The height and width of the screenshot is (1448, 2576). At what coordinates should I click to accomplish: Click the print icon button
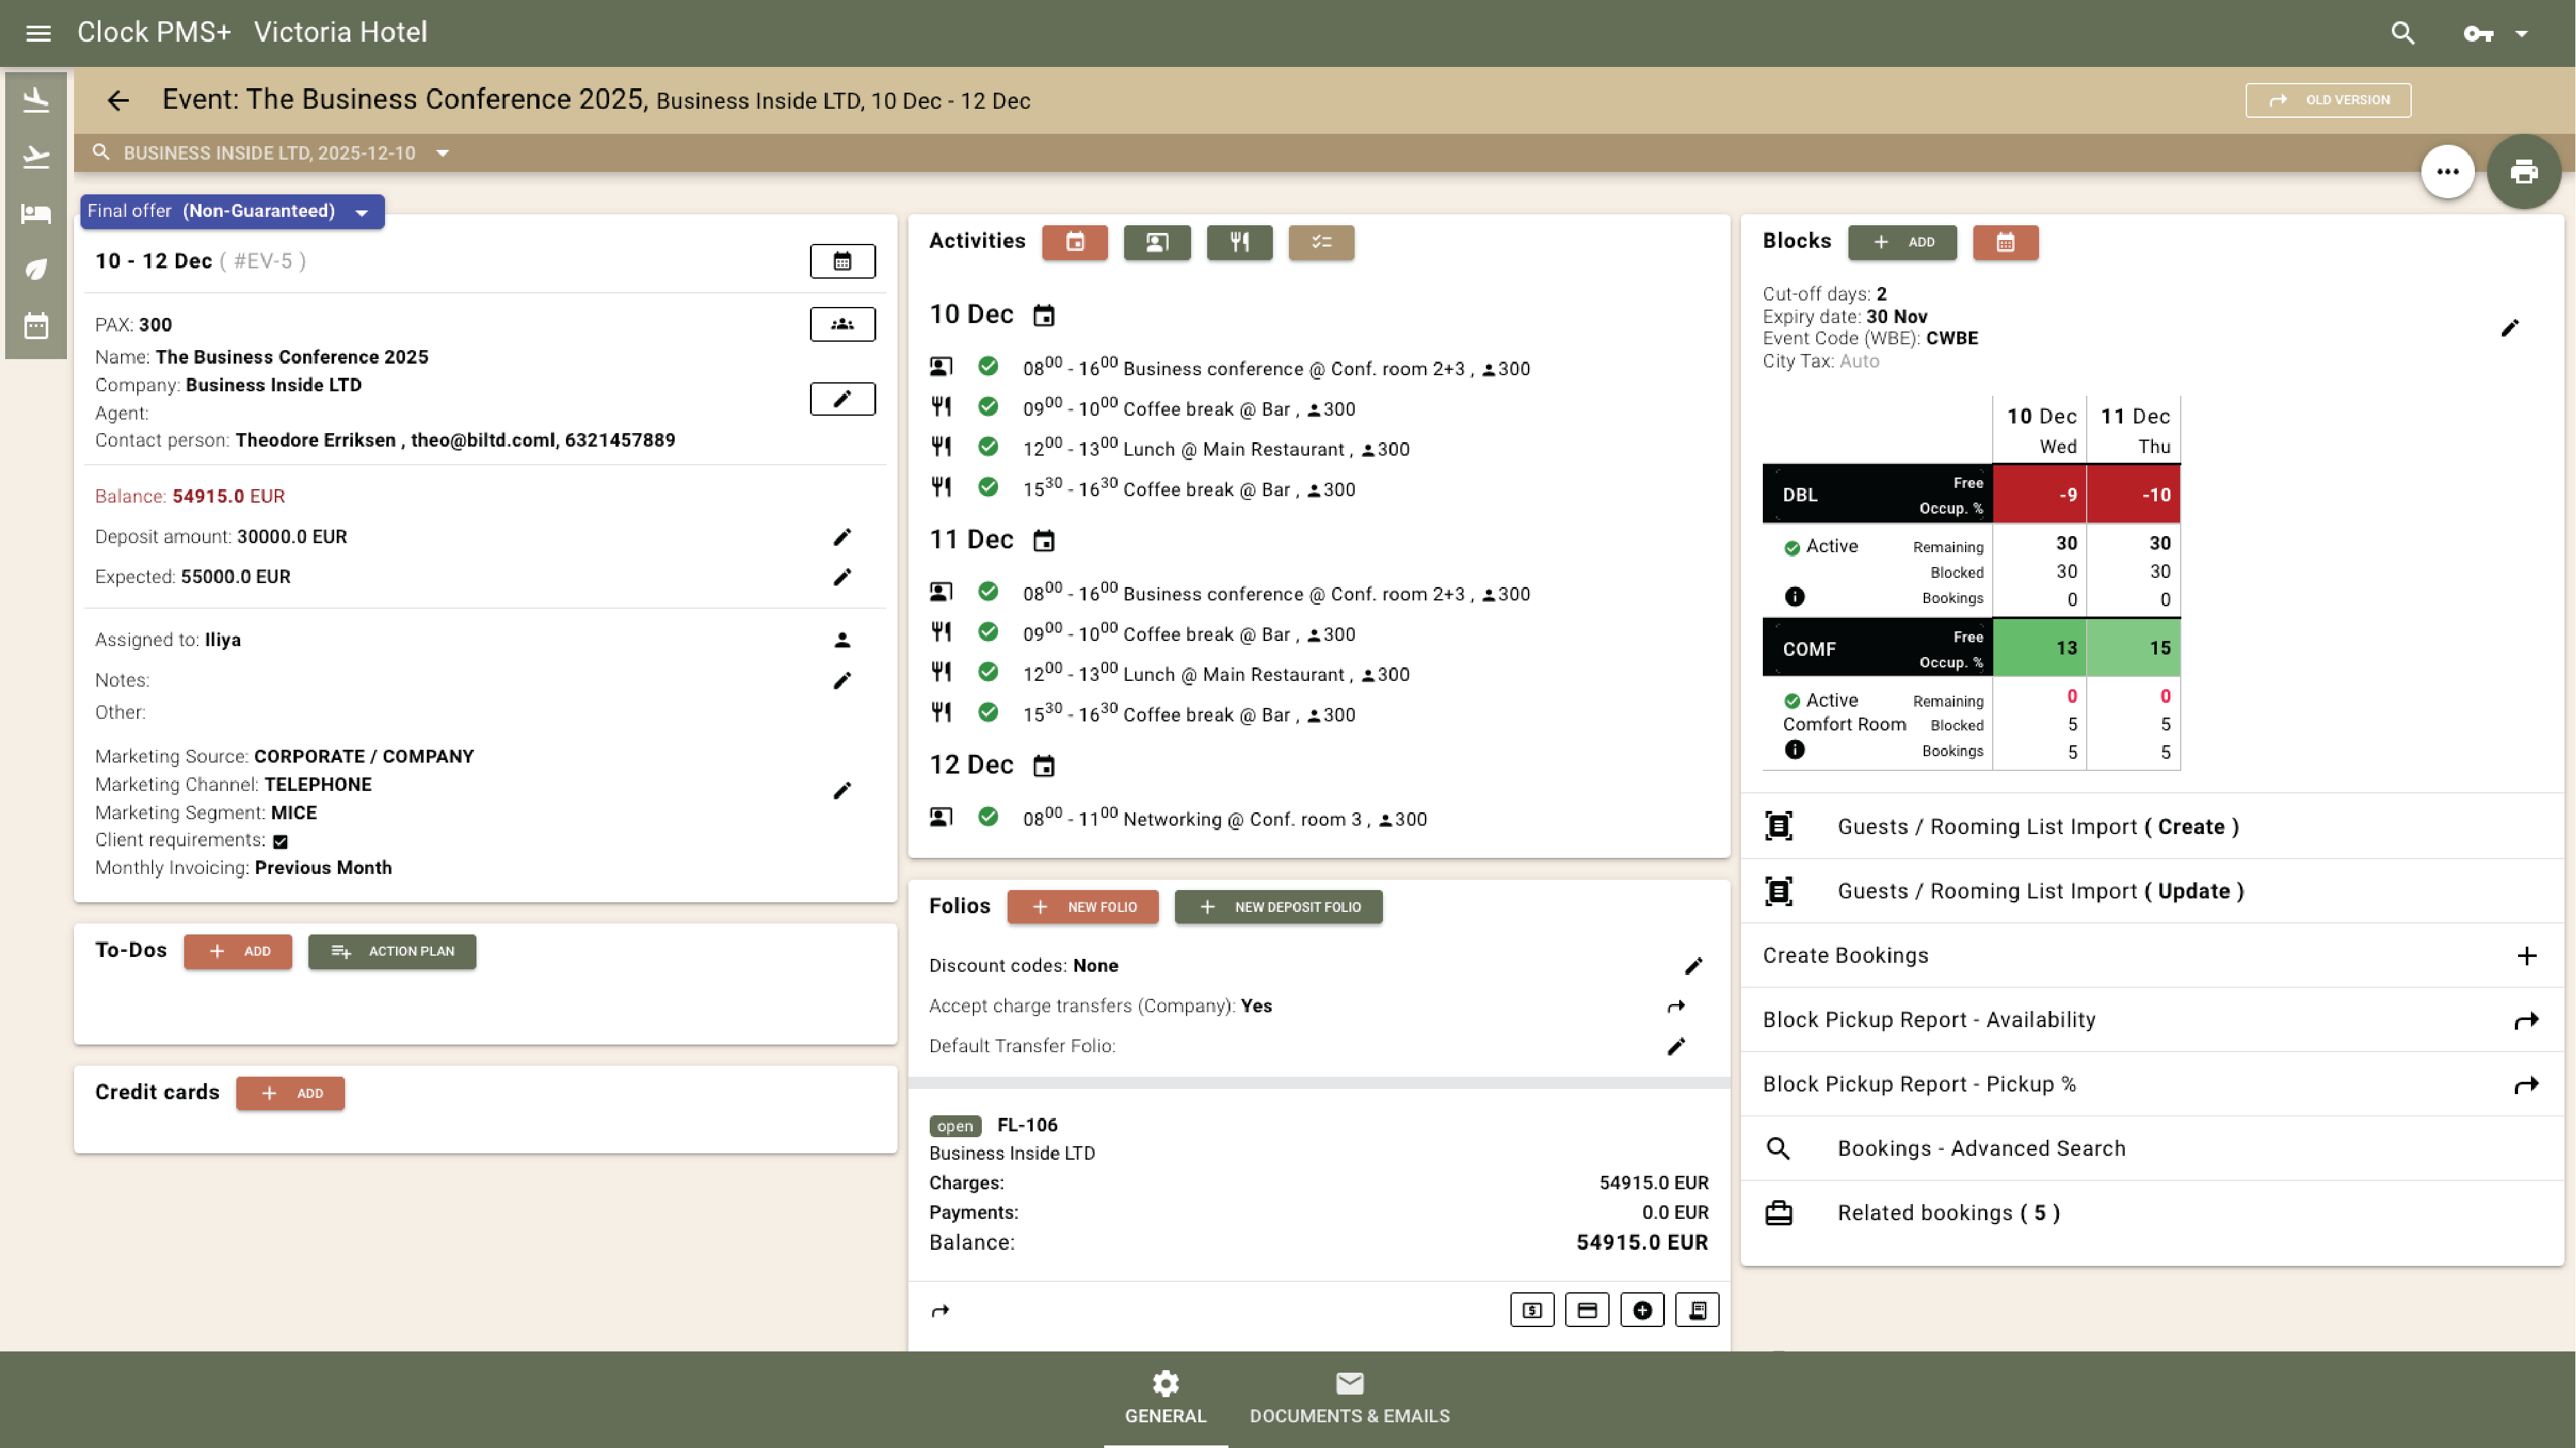[2523, 172]
